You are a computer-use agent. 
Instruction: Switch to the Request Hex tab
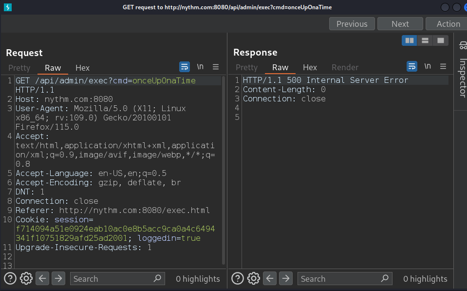pyautogui.click(x=82, y=68)
